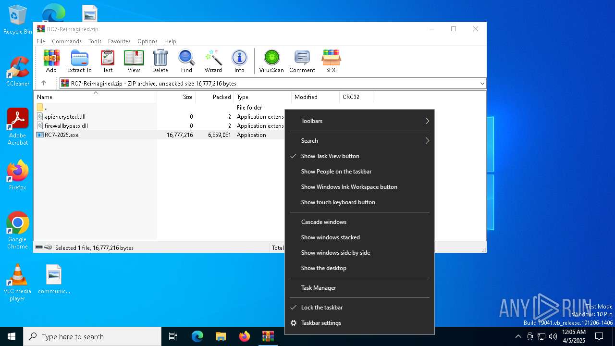Screen dimensions: 615x346
Task: Uncheck Show Task View button
Action: pos(359,156)
